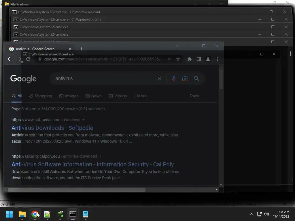Viewport: 295px width, 221px height.
Task: Search by image using camera icon
Action: coord(185,79)
